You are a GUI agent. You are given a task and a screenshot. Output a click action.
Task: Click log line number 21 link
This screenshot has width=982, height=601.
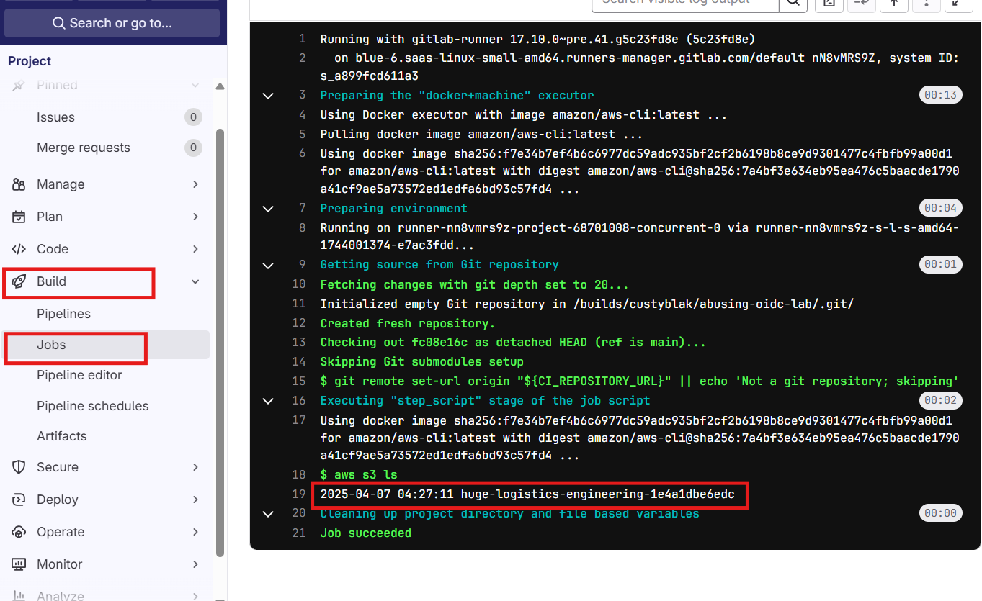pos(299,533)
